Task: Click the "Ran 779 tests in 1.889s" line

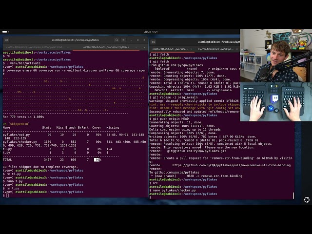Action: [x=23, y=117]
